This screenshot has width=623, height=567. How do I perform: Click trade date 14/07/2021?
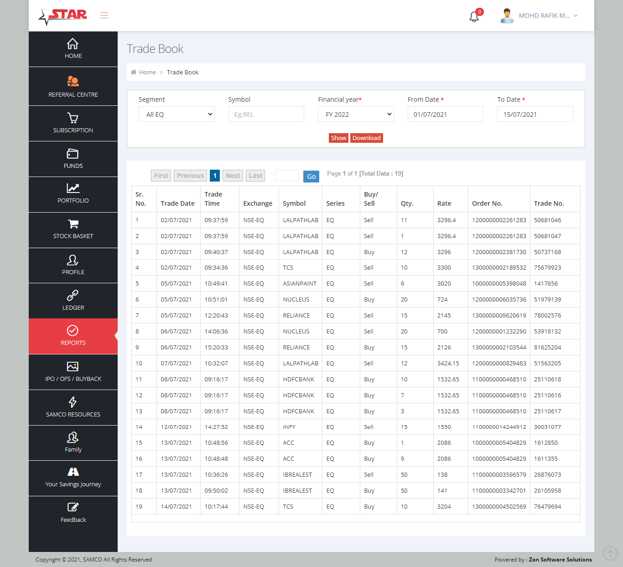[x=176, y=506]
